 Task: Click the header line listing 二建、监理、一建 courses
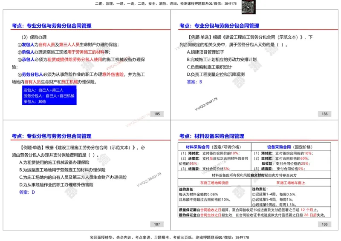166,3
